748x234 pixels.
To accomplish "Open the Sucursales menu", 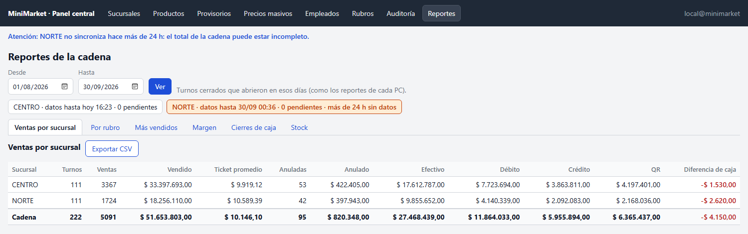I will pyautogui.click(x=124, y=13).
